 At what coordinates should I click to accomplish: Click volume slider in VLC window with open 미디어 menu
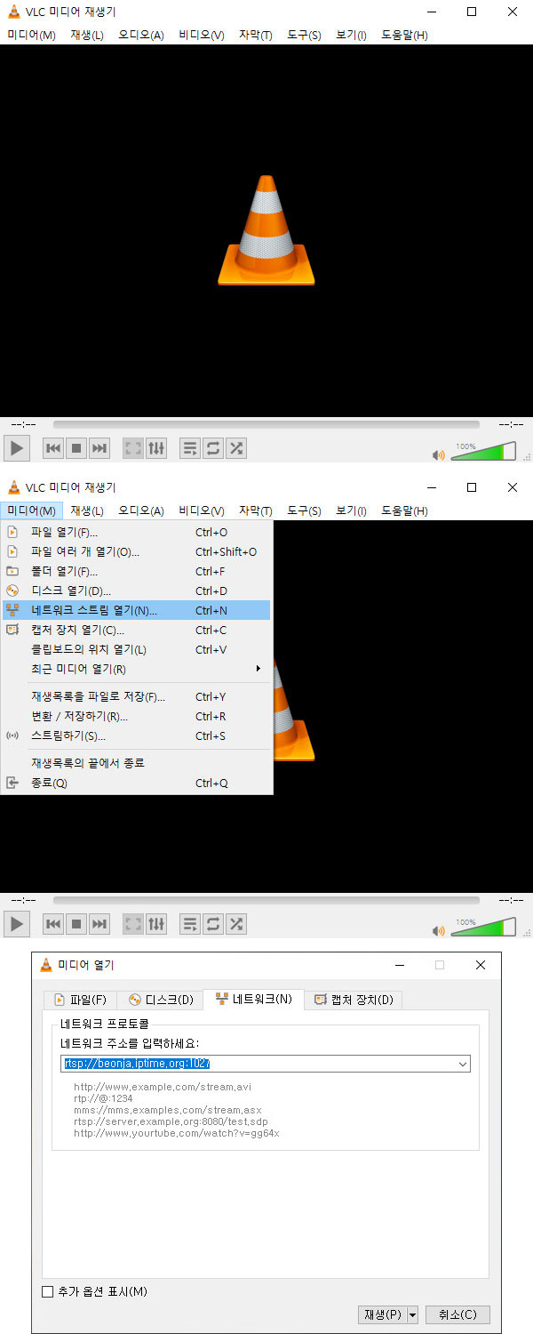[483, 927]
